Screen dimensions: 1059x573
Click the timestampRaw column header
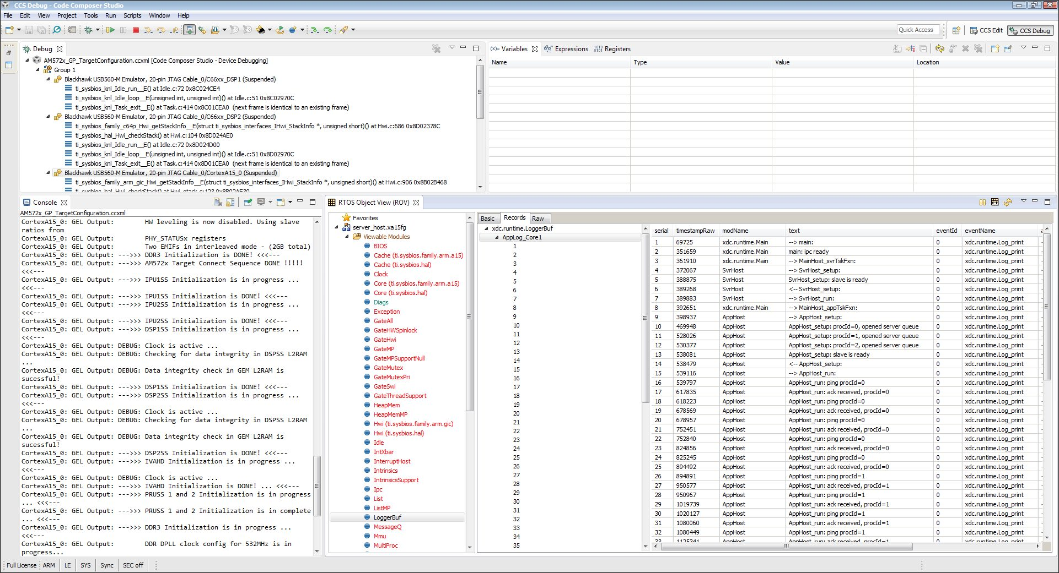point(695,231)
